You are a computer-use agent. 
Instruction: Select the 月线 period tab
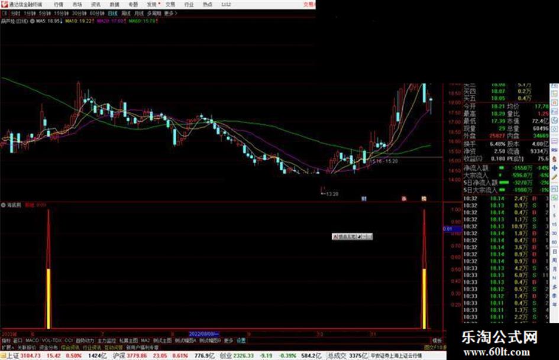pyautogui.click(x=139, y=14)
